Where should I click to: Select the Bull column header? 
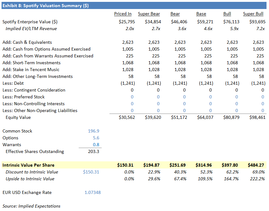[227, 14]
